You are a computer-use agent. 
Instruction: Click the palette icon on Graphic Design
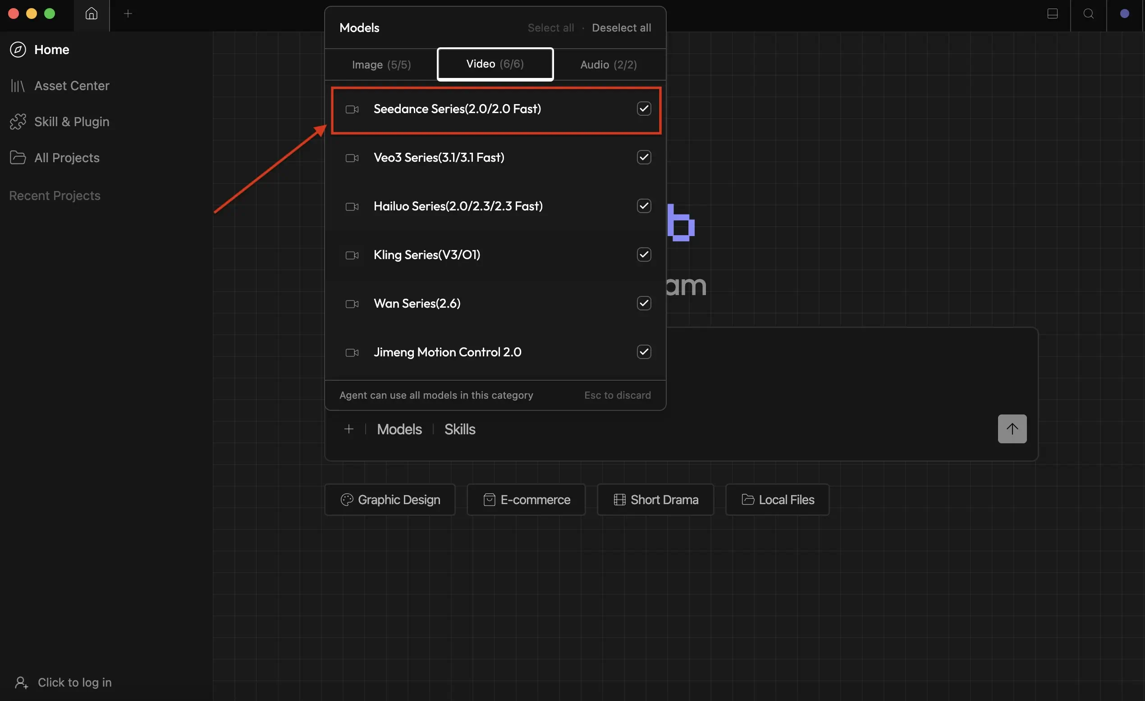point(347,499)
